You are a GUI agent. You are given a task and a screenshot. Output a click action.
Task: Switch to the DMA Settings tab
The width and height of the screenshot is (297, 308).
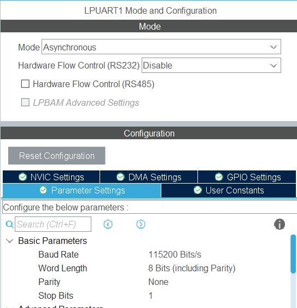[149, 177]
